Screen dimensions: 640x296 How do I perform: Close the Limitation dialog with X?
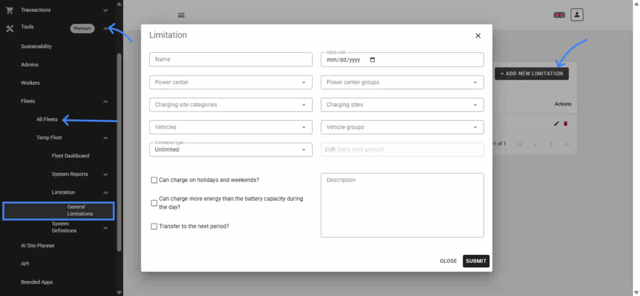click(x=478, y=36)
